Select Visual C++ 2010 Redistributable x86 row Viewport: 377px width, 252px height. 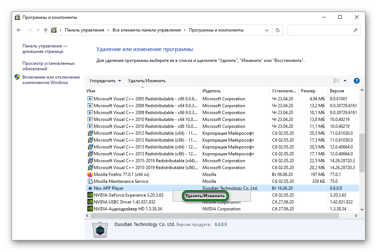pyautogui.click(x=222, y=126)
